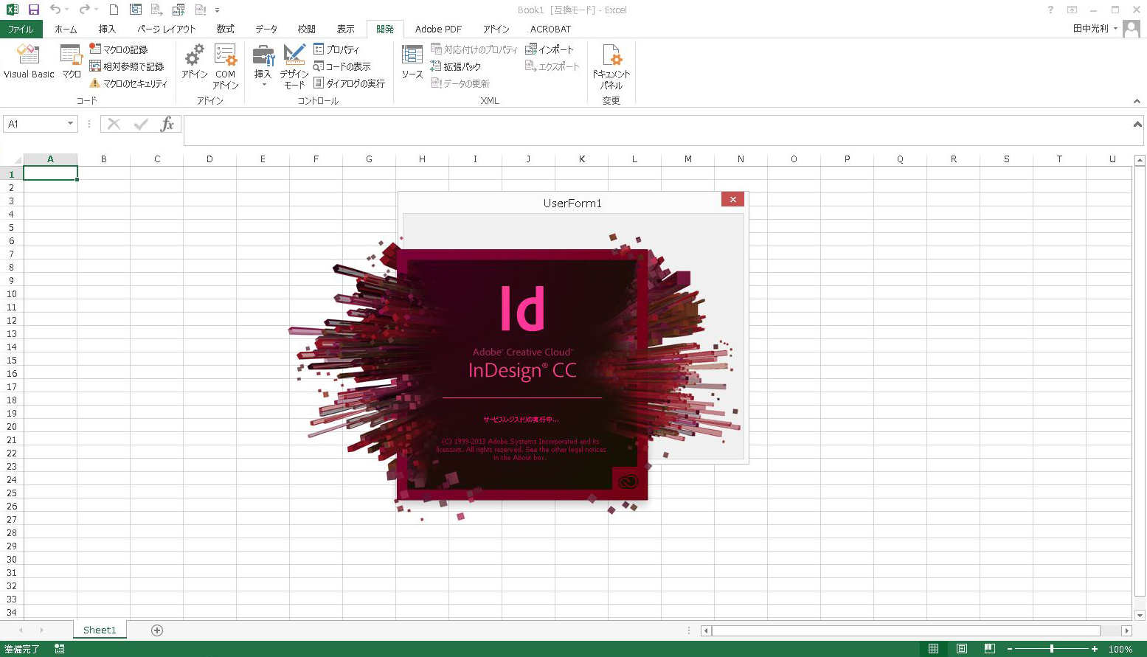
Task: Click the vertical scrollbar down arrow
Action: pos(1140,616)
